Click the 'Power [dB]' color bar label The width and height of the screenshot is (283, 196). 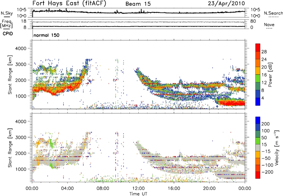coord(270,75)
